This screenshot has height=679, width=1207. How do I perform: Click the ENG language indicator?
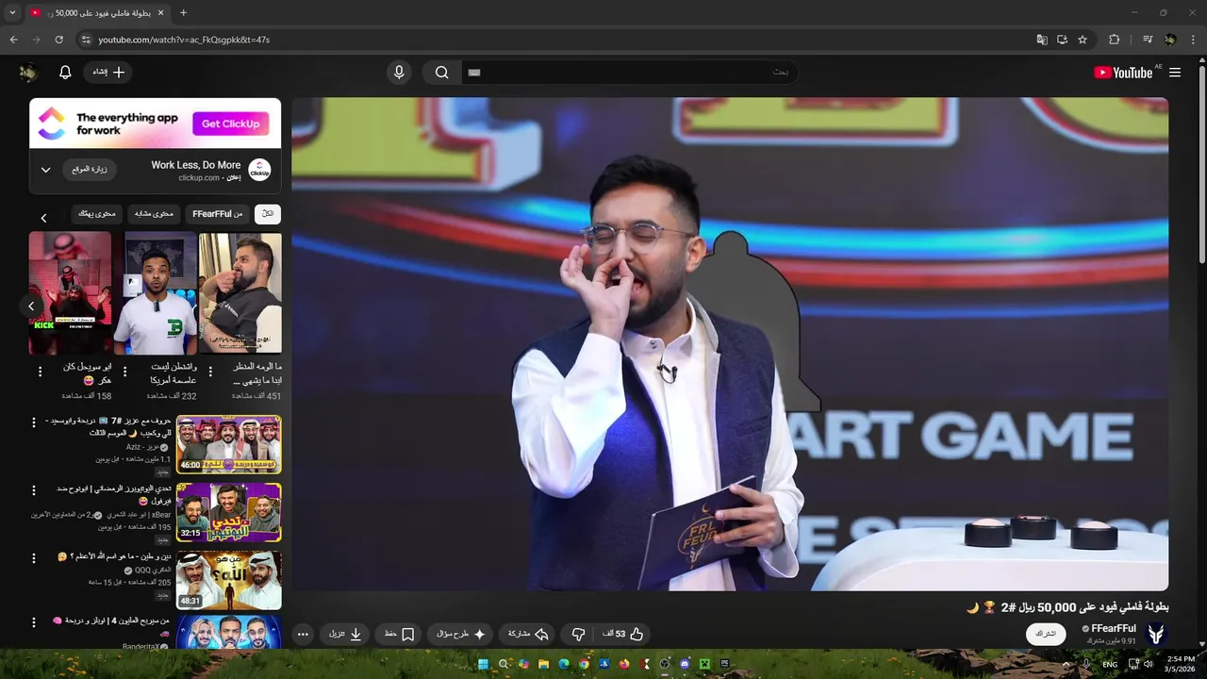1110,664
